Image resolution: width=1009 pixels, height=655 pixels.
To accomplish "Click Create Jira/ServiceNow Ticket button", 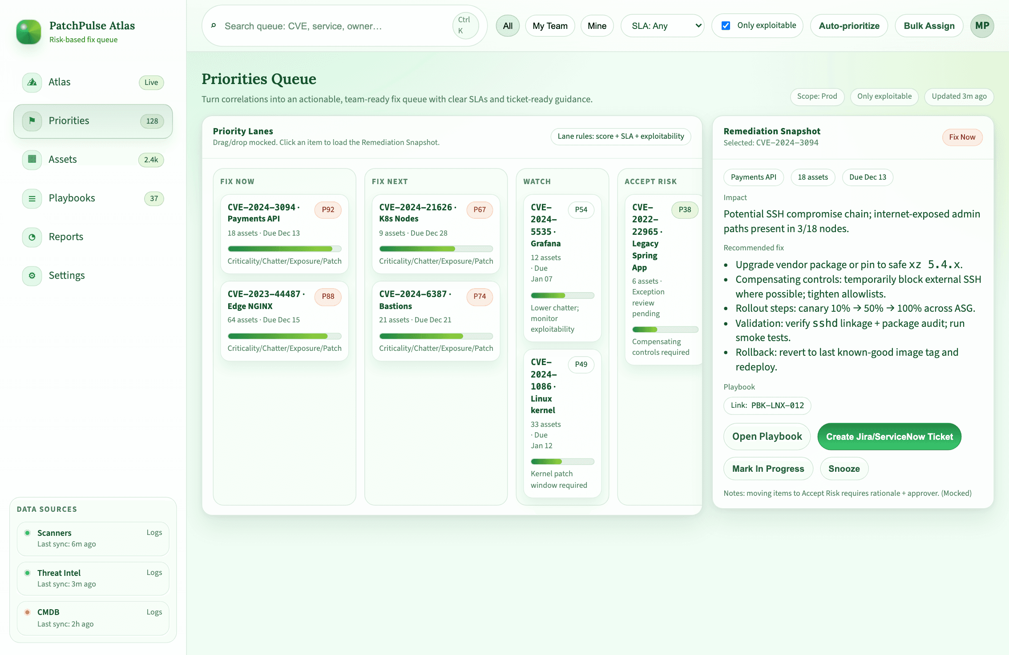I will (889, 437).
